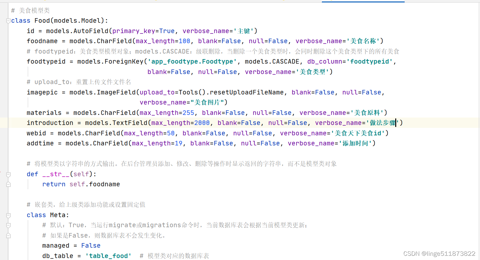480x260 pixels.
Task: Click max_length value 2000 on introduction line
Action: click(x=202, y=123)
